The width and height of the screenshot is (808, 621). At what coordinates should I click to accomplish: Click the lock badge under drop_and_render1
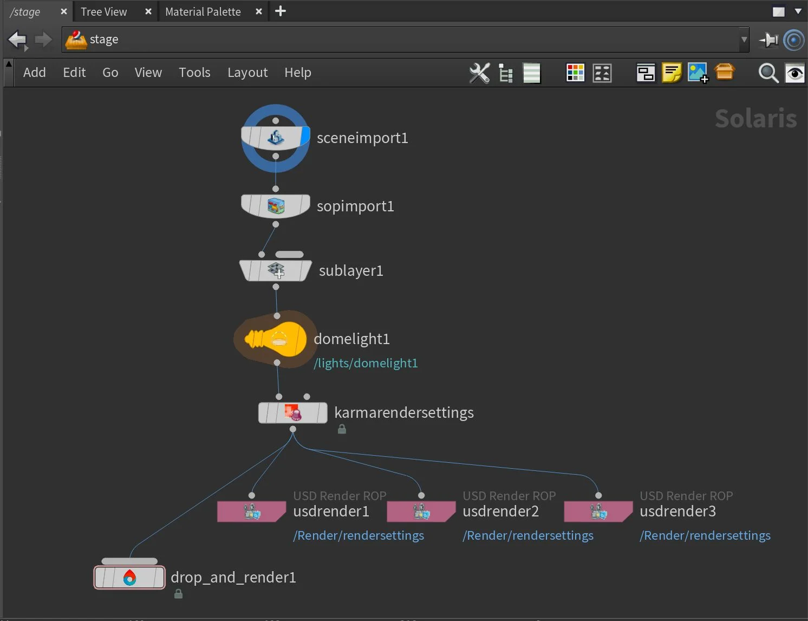tap(178, 594)
